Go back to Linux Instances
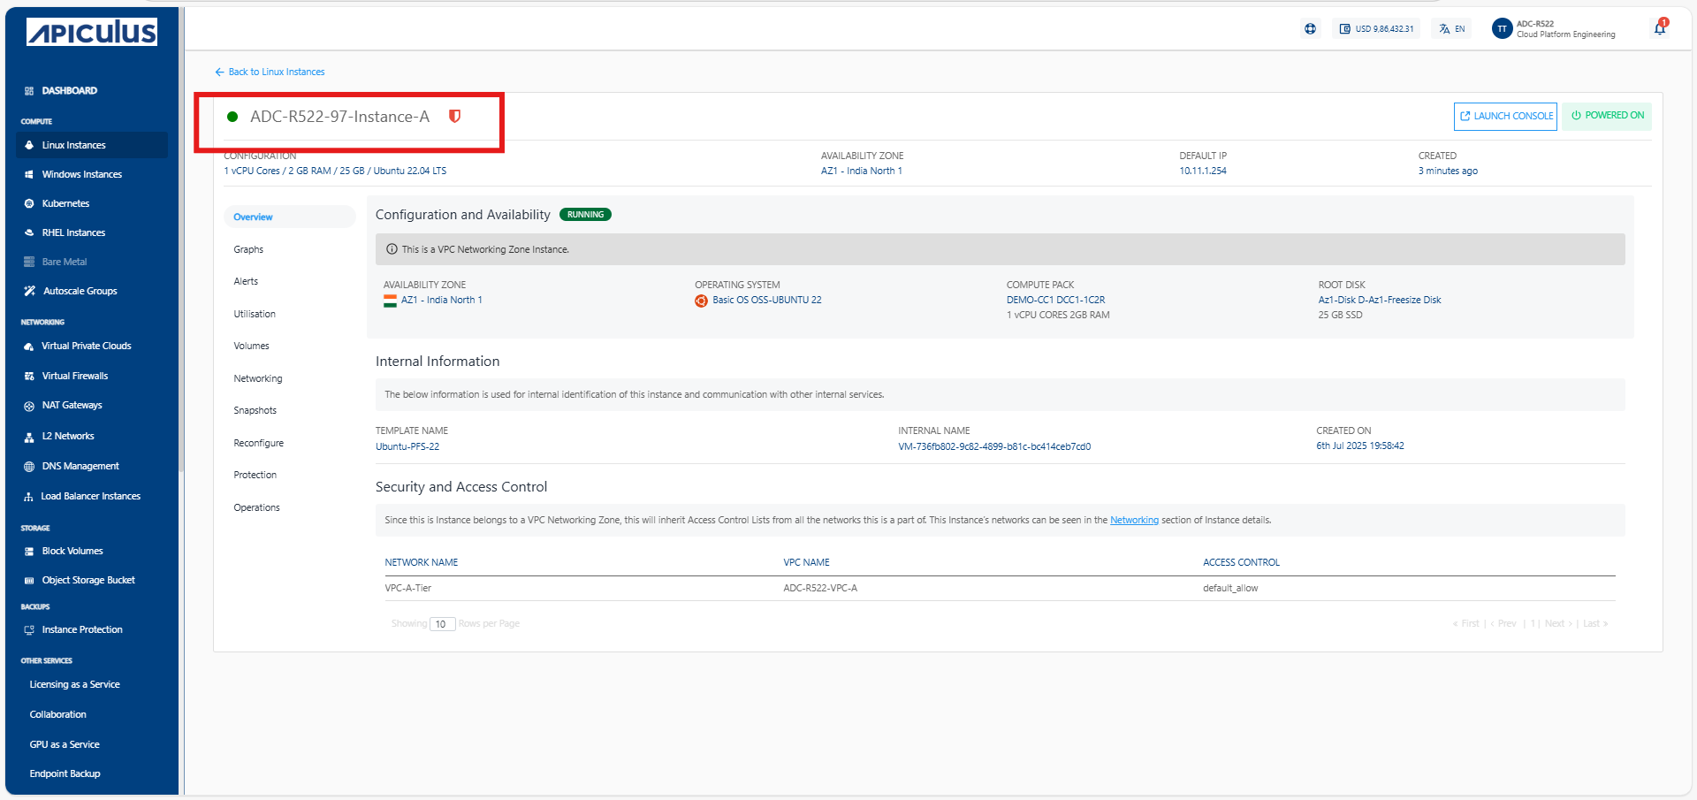The width and height of the screenshot is (1697, 800). (x=270, y=72)
